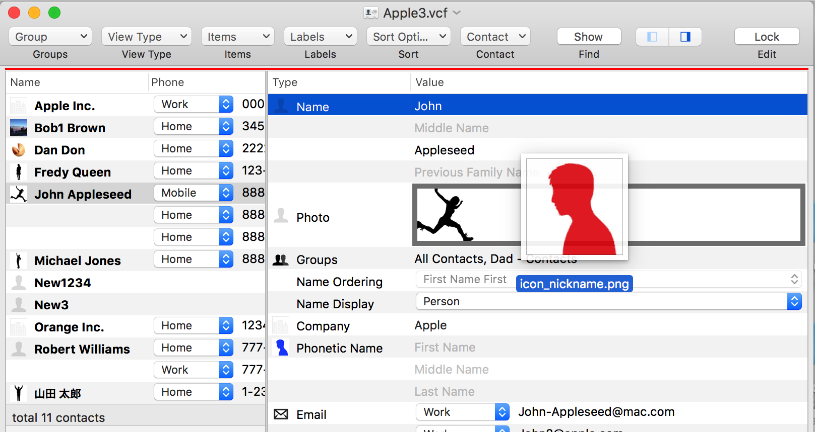This screenshot has width=815, height=432.
Task: Click the Email envelope icon
Action: tap(281, 414)
